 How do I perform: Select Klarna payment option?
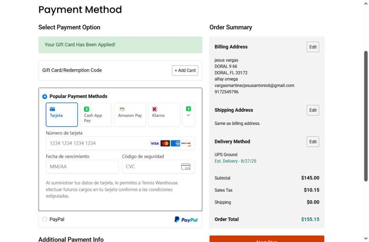click(164, 115)
